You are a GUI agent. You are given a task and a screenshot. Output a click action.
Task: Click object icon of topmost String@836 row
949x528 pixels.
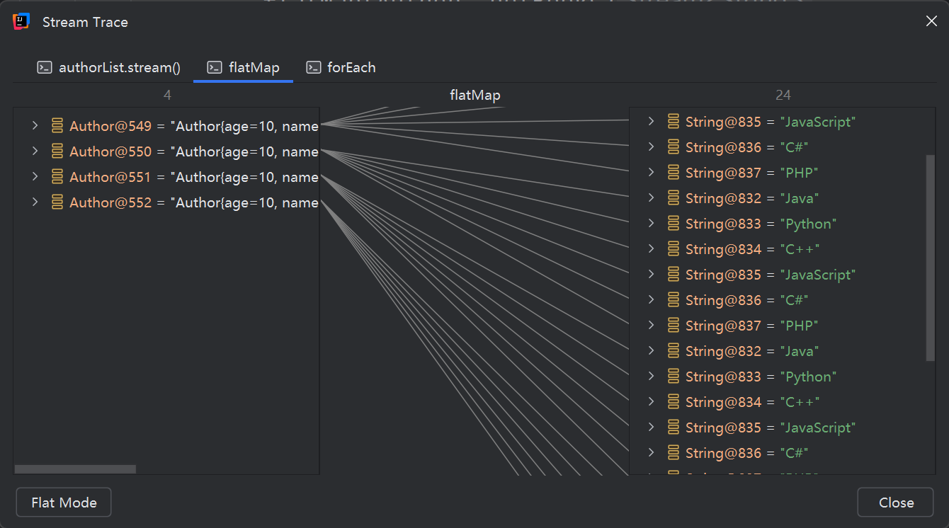[674, 147]
